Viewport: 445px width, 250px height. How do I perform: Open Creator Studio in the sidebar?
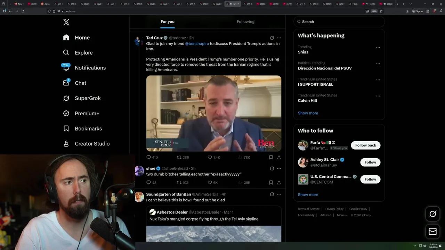point(86,144)
